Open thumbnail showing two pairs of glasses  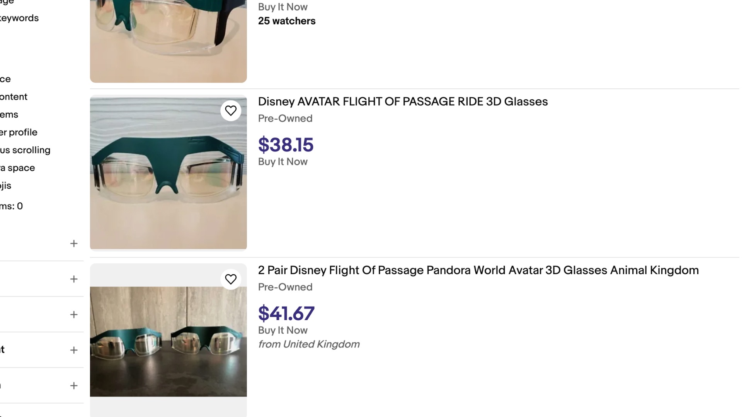168,341
